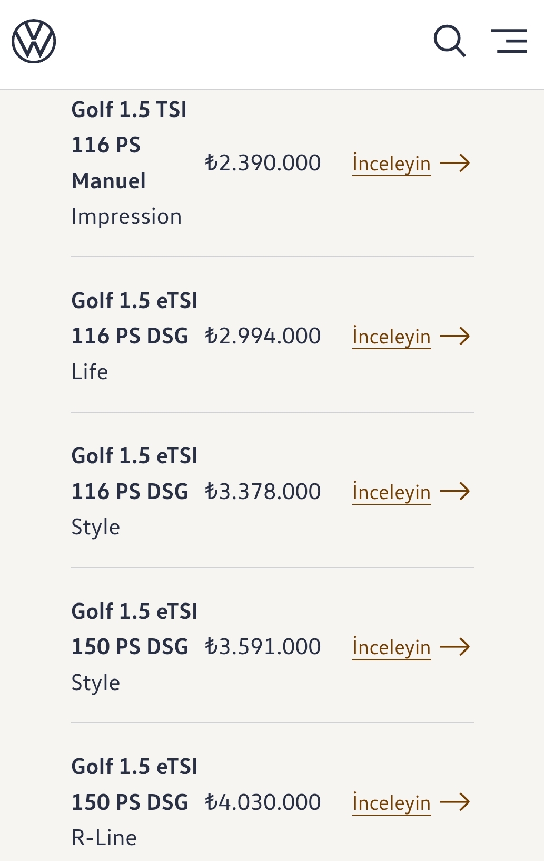
Task: Open İnceleyin link for Impression Manuel model
Action: pyautogui.click(x=392, y=164)
